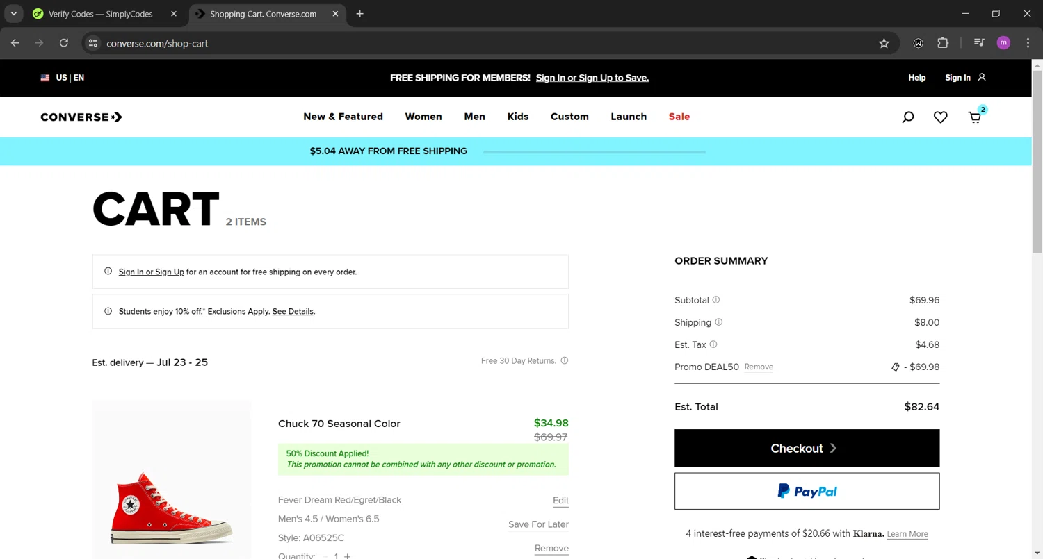Bookmark page with the star icon
This screenshot has width=1043, height=559.
click(x=884, y=43)
